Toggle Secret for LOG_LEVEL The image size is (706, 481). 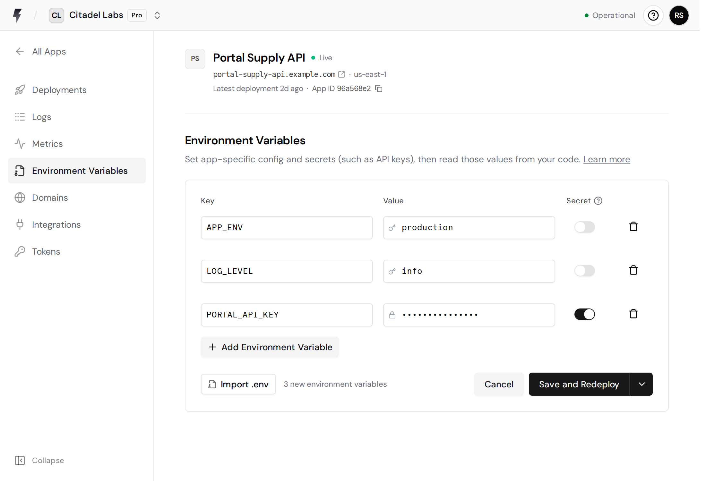coord(584,271)
